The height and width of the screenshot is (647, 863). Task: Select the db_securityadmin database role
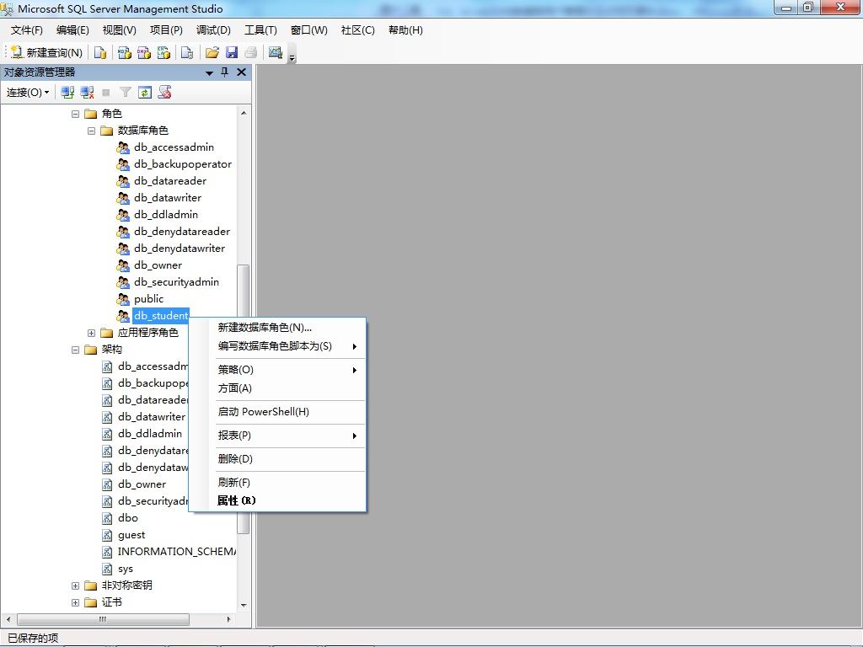pos(177,282)
